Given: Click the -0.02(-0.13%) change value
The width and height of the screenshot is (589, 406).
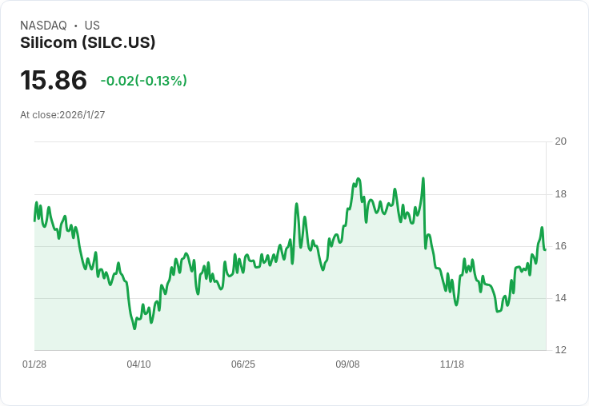Looking at the screenshot, I should tap(143, 81).
